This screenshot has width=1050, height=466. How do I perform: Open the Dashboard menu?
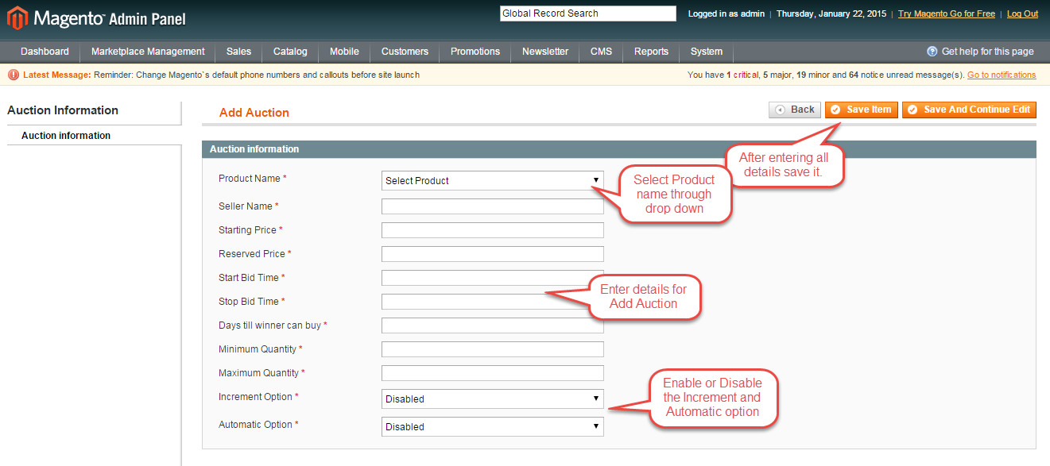[x=45, y=52]
